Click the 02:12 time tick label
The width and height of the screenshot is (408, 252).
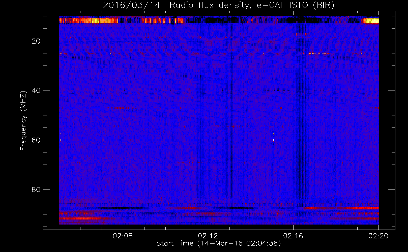[x=208, y=236]
